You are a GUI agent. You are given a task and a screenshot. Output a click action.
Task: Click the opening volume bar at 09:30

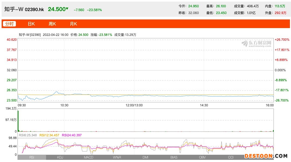pos(18,121)
